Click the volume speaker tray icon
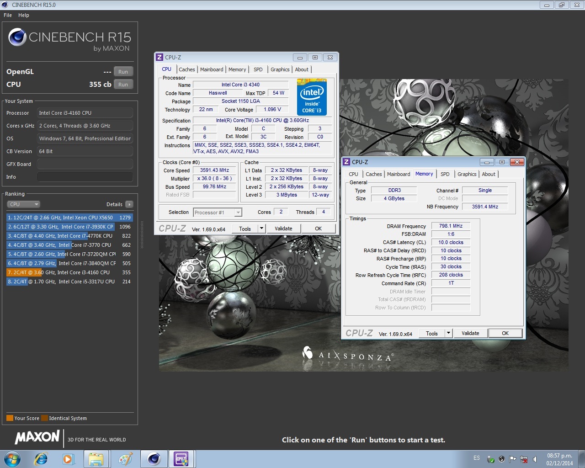This screenshot has width=585, height=468. point(535,459)
